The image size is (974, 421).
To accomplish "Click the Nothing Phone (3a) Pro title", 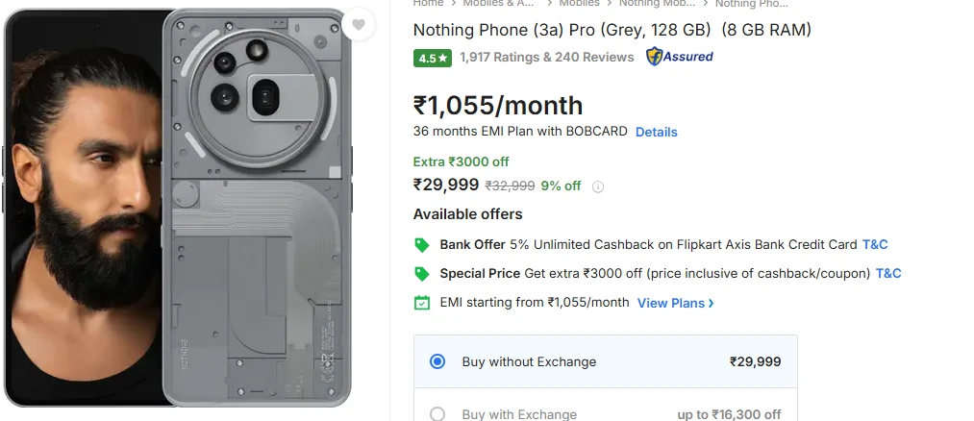I will click(x=612, y=30).
